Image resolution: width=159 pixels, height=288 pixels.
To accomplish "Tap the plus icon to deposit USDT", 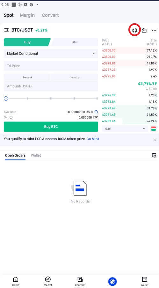I will [96, 112].
